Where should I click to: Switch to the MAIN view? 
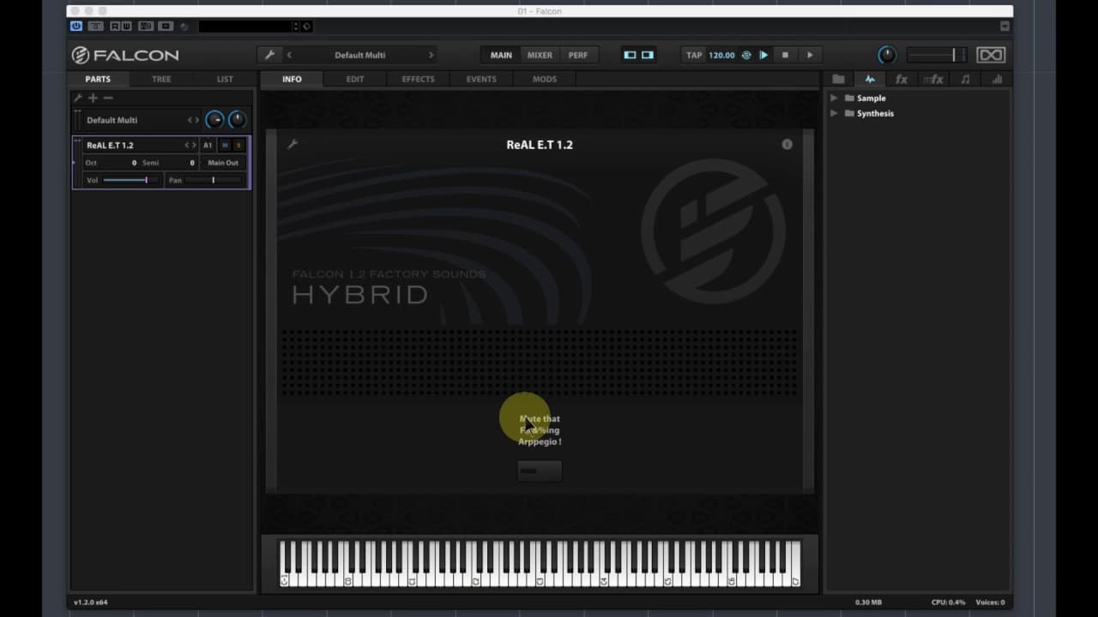click(x=501, y=55)
